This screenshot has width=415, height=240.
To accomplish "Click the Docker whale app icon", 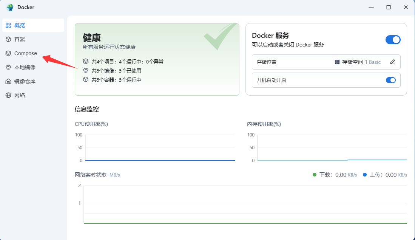I will tap(10, 7).
